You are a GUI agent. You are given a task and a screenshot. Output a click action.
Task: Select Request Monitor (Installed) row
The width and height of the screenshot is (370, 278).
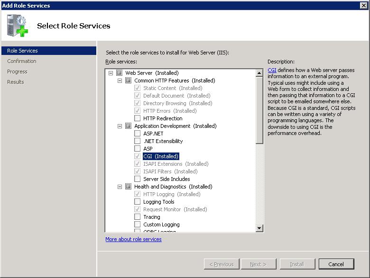point(175,209)
